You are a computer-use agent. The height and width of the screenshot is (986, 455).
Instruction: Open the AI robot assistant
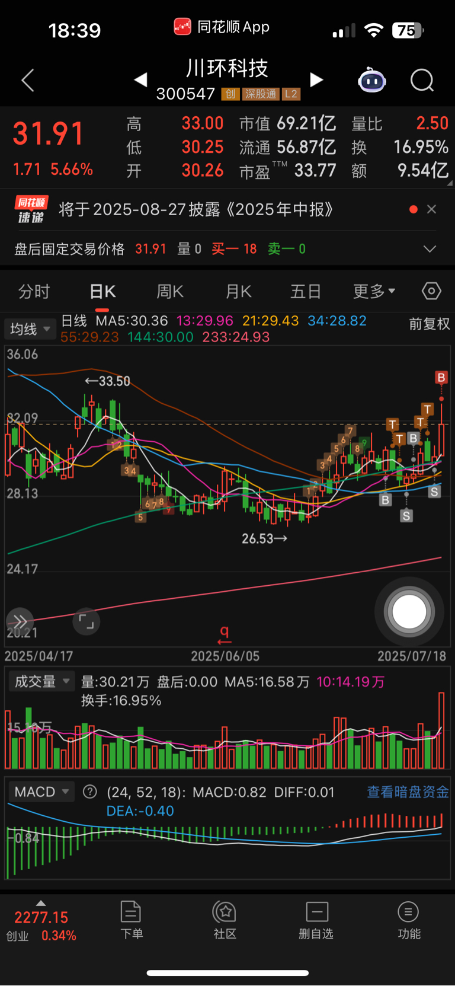372,80
